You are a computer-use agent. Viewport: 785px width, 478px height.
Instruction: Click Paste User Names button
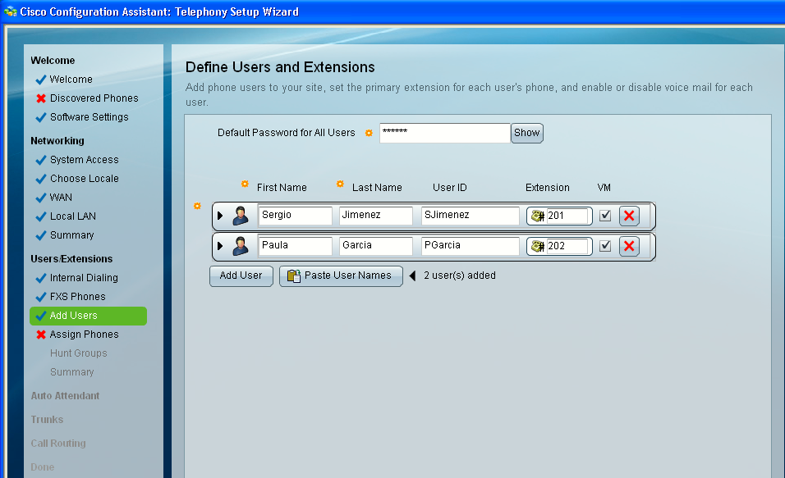(x=341, y=276)
